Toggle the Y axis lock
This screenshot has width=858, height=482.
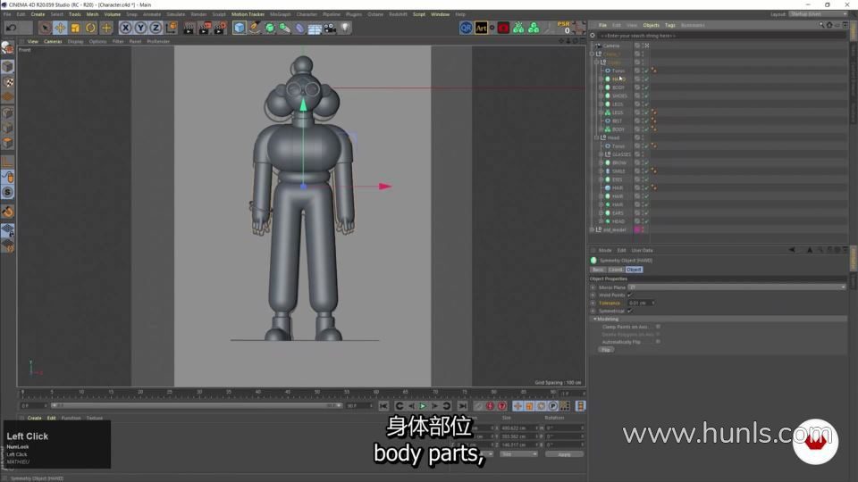pyautogui.click(x=140, y=28)
